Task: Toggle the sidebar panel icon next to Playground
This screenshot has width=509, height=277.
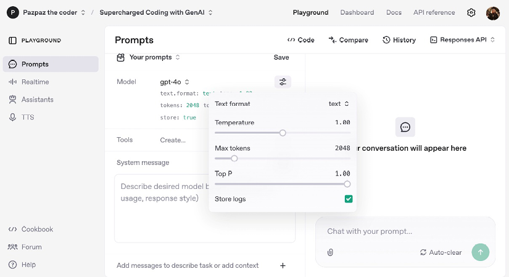Action: pyautogui.click(x=12, y=41)
